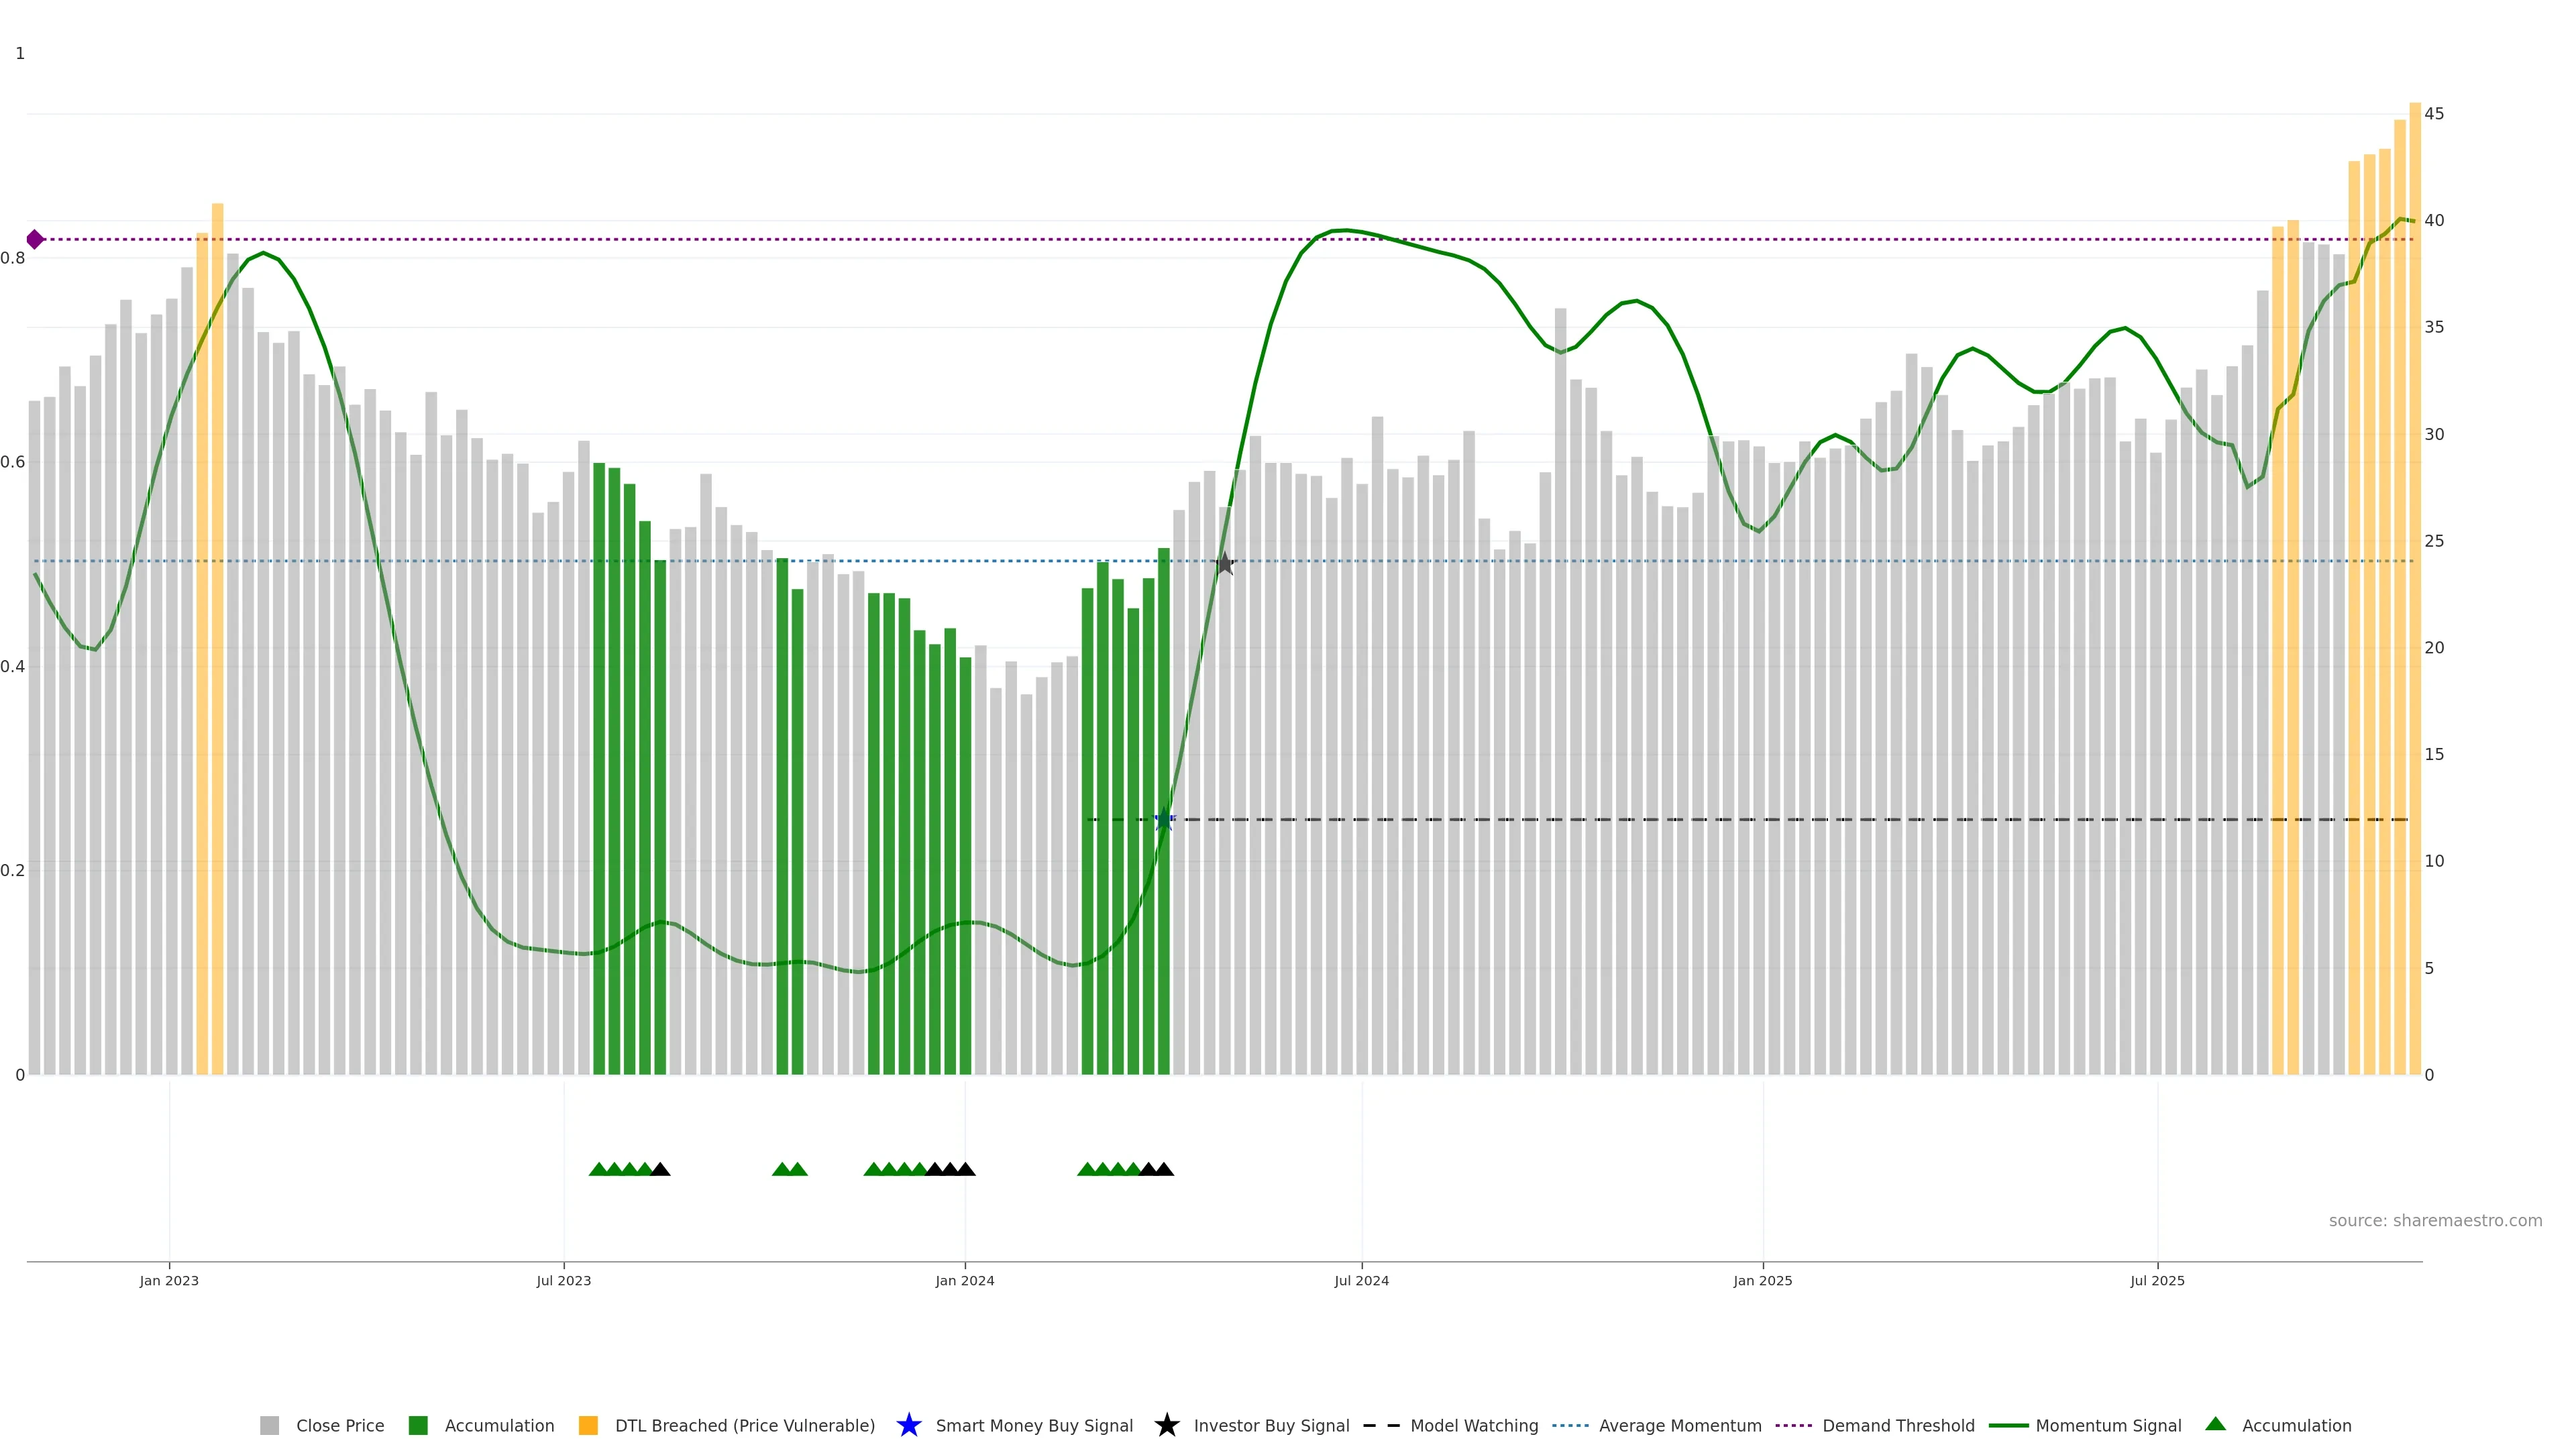The width and height of the screenshot is (2576, 1449).
Task: Click the gray Close Price legend swatch
Action: tap(269, 1425)
